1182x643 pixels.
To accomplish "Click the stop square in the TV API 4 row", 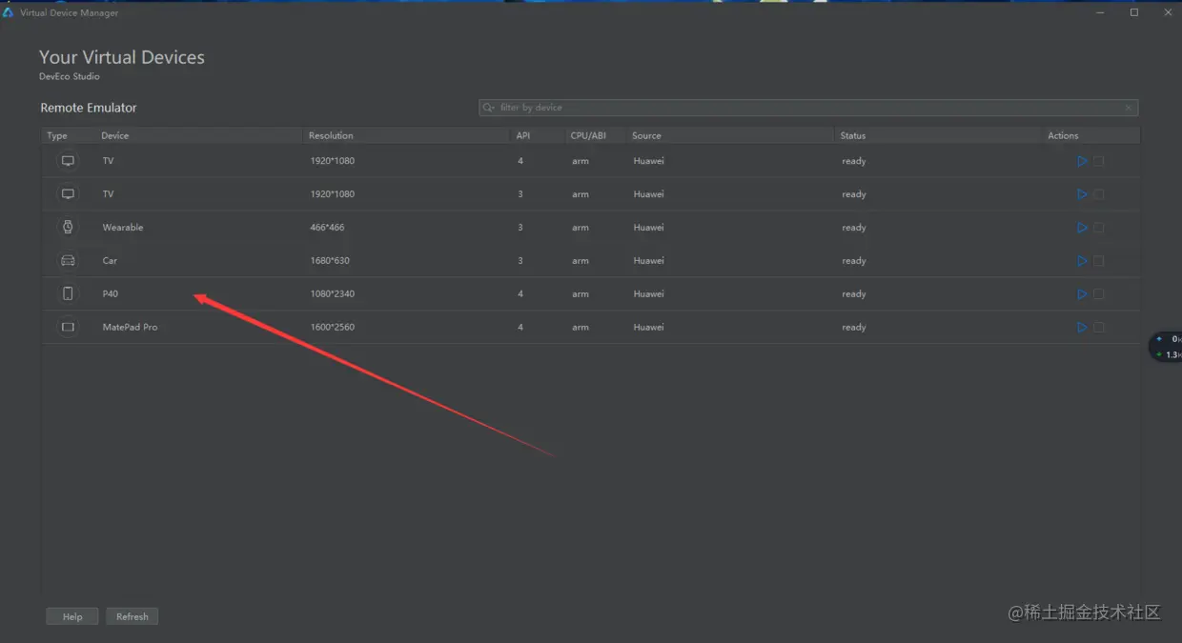I will [1099, 161].
